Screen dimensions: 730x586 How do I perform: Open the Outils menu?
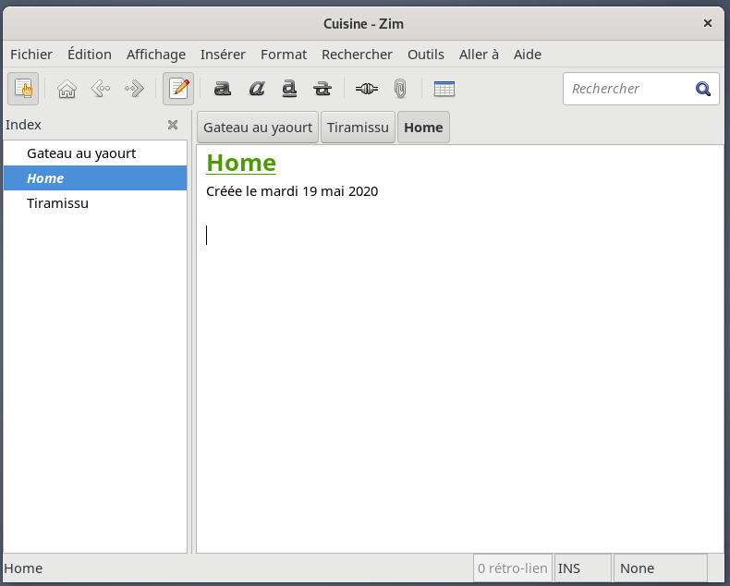(425, 55)
